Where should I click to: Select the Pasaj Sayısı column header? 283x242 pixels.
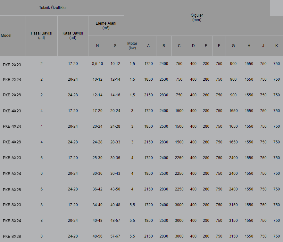42,36
